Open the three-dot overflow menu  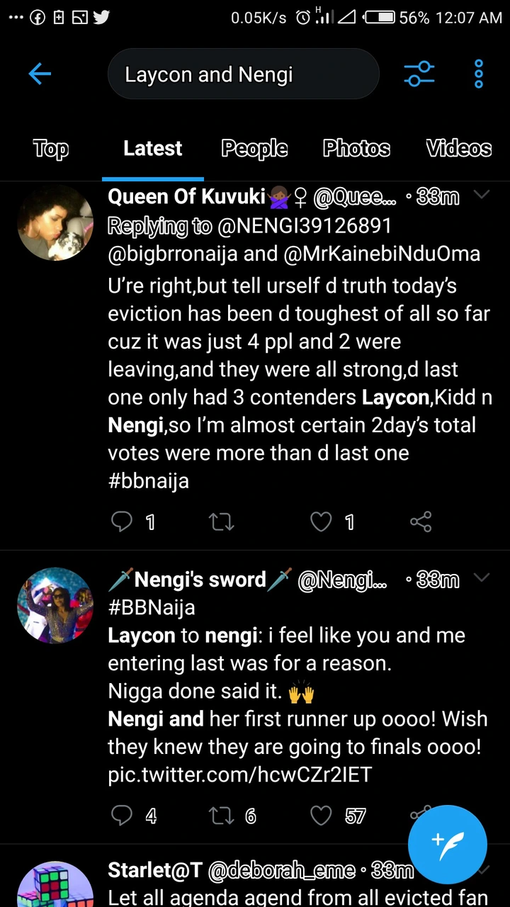click(x=479, y=74)
